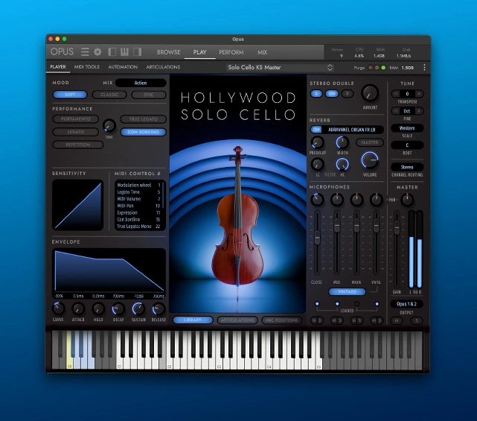Select Expression in the MIDI control list
477x421 pixels.
[x=138, y=212]
